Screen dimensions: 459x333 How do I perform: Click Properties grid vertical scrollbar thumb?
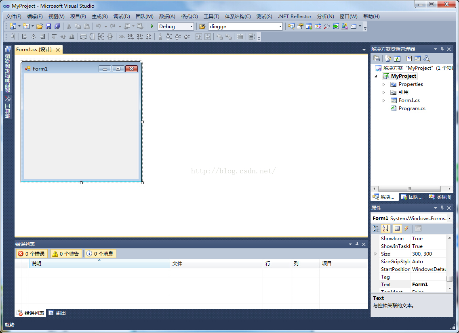449,279
